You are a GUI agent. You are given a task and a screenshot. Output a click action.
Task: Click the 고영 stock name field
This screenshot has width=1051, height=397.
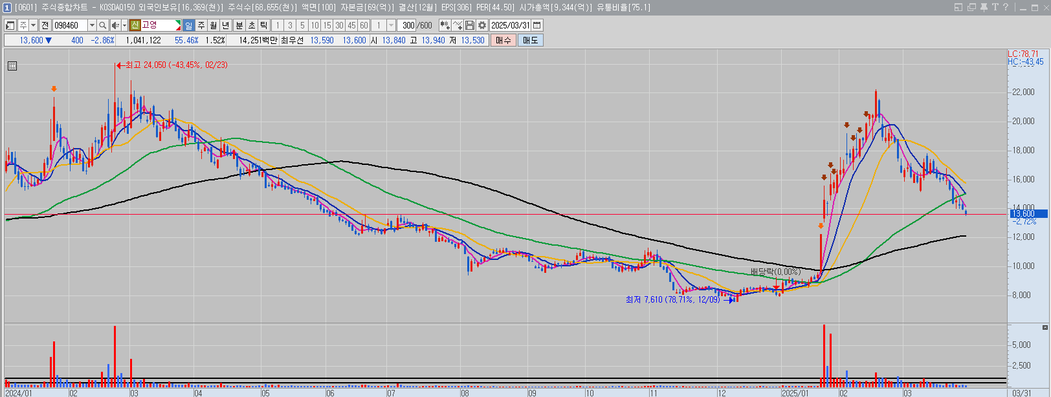(160, 25)
